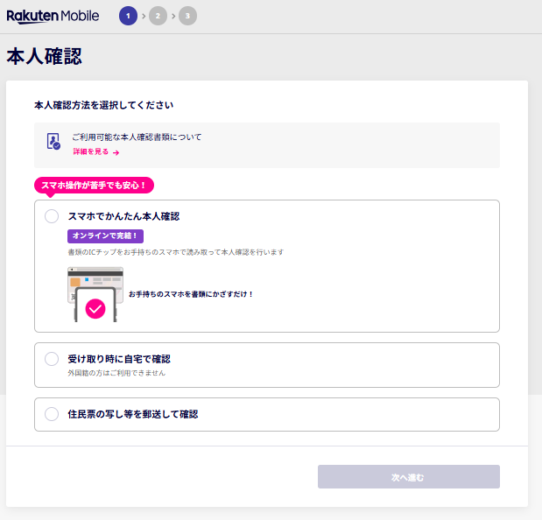
Task: Click chevron between step 2 and step 3
Action: click(x=172, y=16)
